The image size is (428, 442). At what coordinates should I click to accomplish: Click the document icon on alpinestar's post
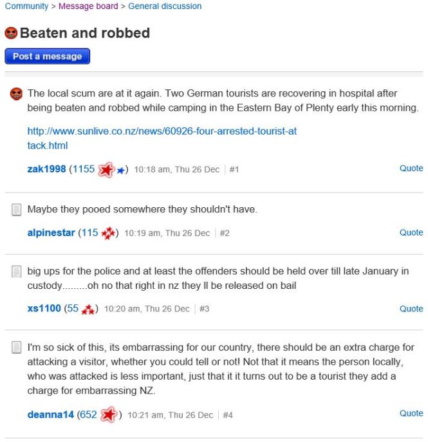point(17,210)
